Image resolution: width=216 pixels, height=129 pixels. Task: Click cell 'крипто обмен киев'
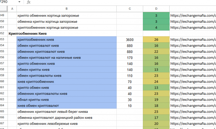point(67,88)
